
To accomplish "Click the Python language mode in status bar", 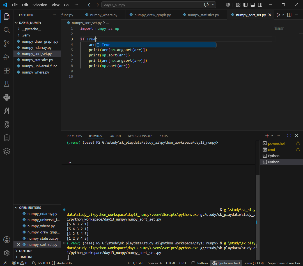I will tap(202, 263).
